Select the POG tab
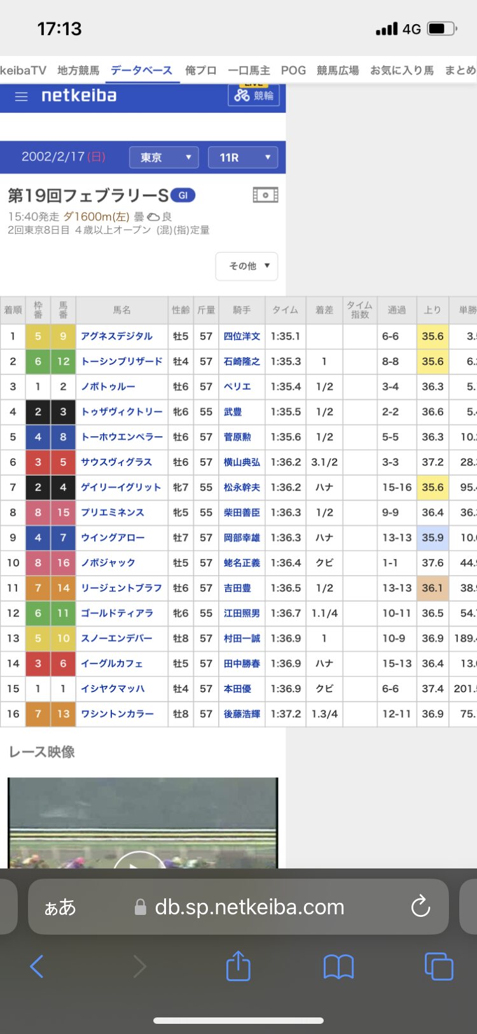This screenshot has width=477, height=1034. (x=293, y=70)
